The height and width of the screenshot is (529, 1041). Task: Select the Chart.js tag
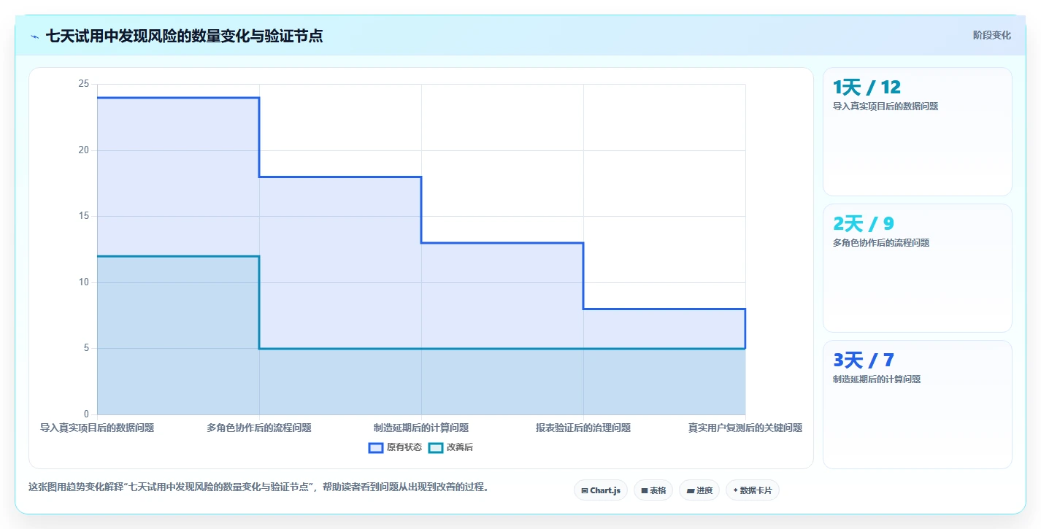pos(601,490)
